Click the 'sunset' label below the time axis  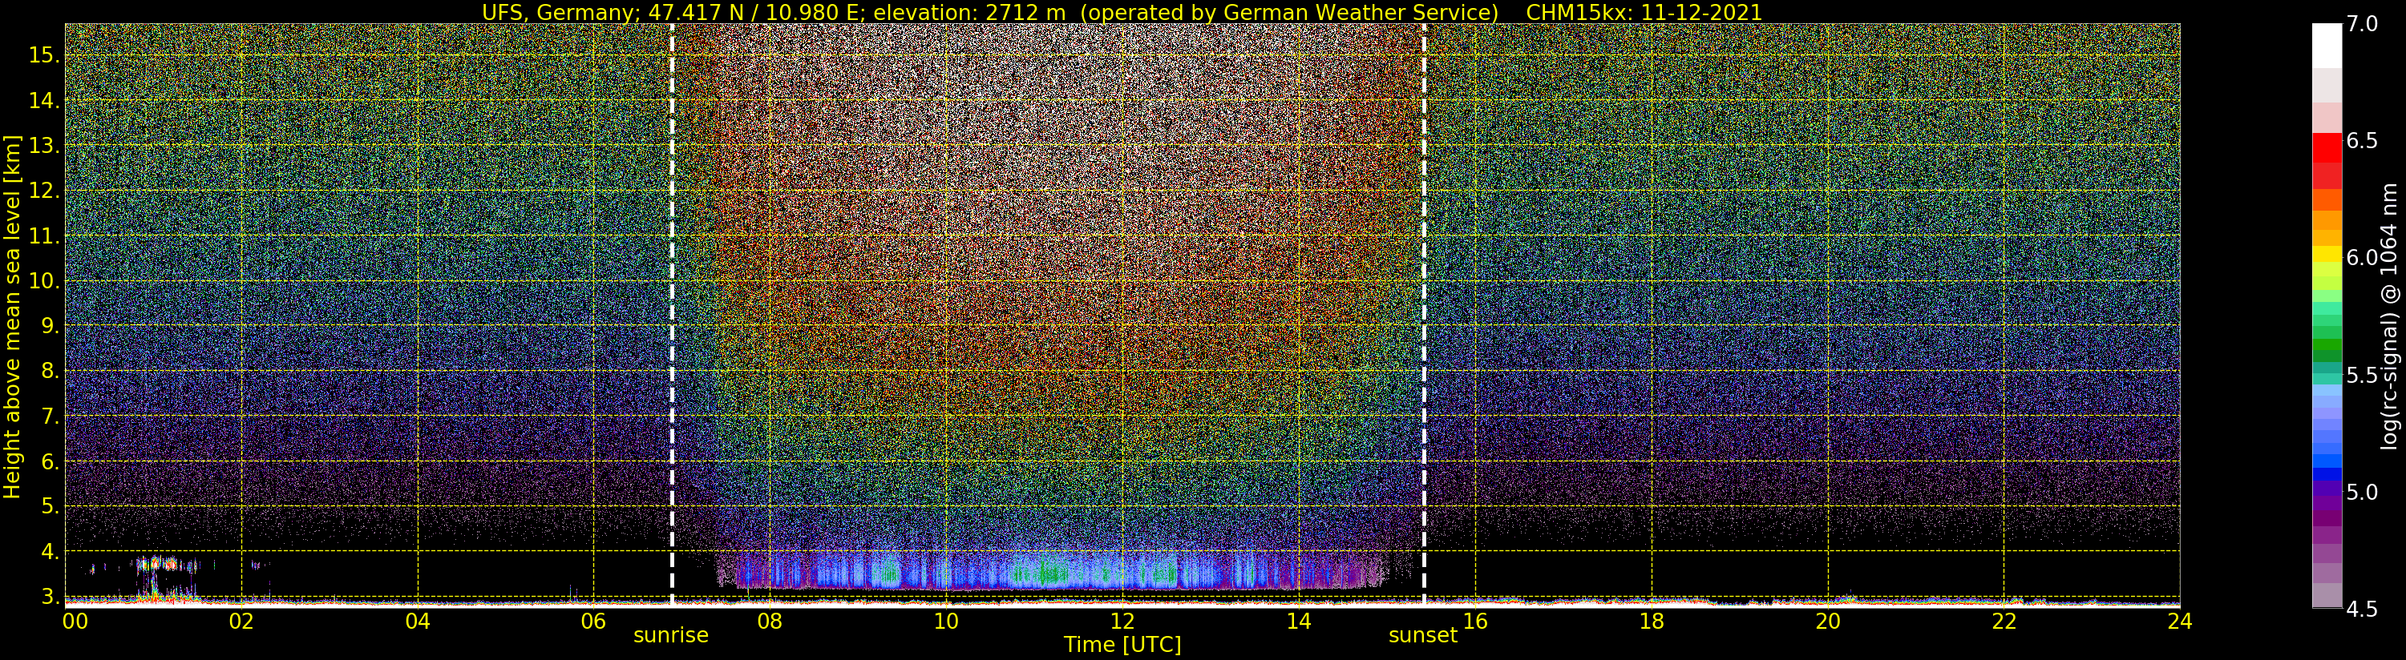click(x=1422, y=636)
